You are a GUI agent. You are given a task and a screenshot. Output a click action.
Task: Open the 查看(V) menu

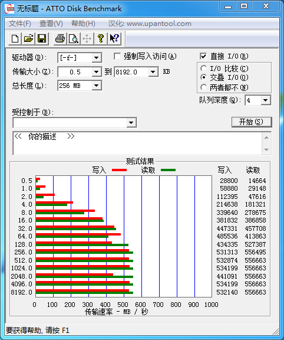(x=51, y=24)
